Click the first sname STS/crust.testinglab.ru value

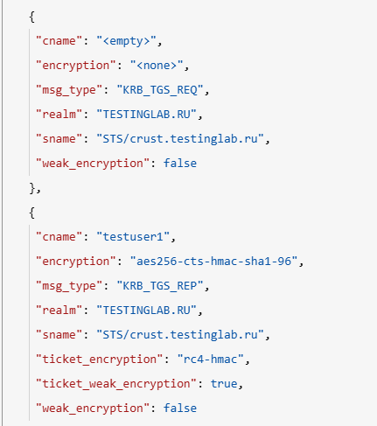[x=180, y=139]
